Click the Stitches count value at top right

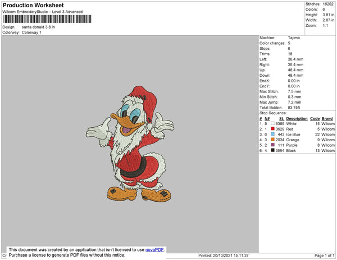coord(329,3)
